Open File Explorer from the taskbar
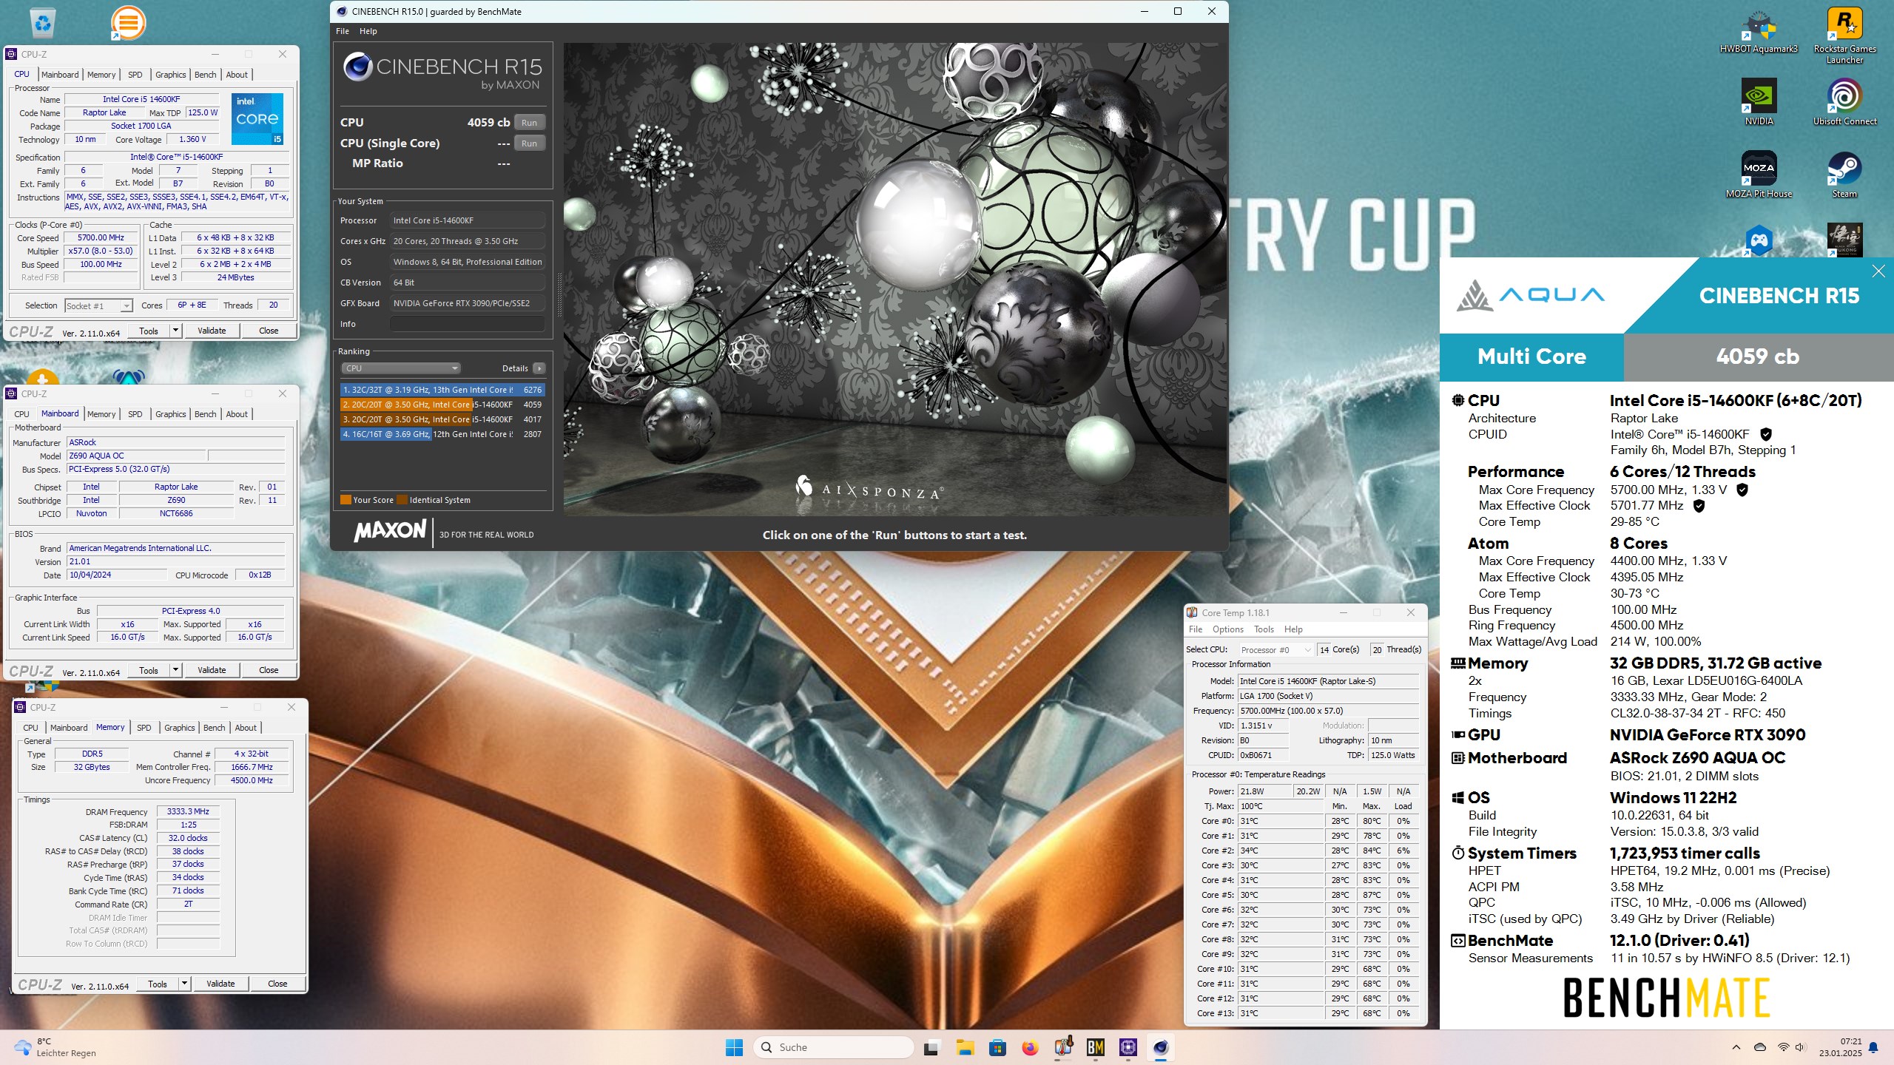Image resolution: width=1894 pixels, height=1065 pixels. pyautogui.click(x=964, y=1047)
